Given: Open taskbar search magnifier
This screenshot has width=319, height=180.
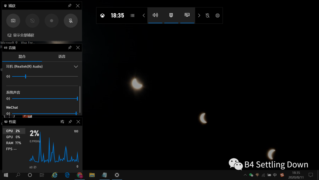Looking at the screenshot, I should [x=18, y=175].
